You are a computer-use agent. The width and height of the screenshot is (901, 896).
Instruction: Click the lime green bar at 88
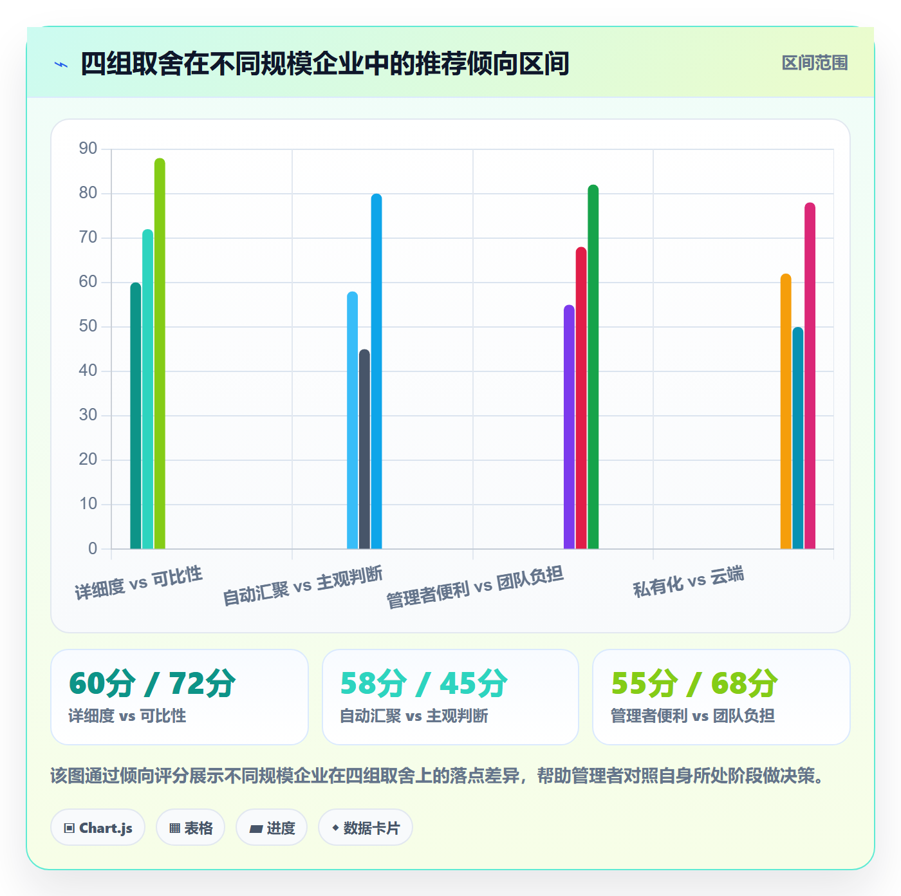coord(160,353)
